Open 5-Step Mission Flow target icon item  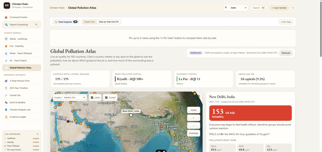coord(22,81)
